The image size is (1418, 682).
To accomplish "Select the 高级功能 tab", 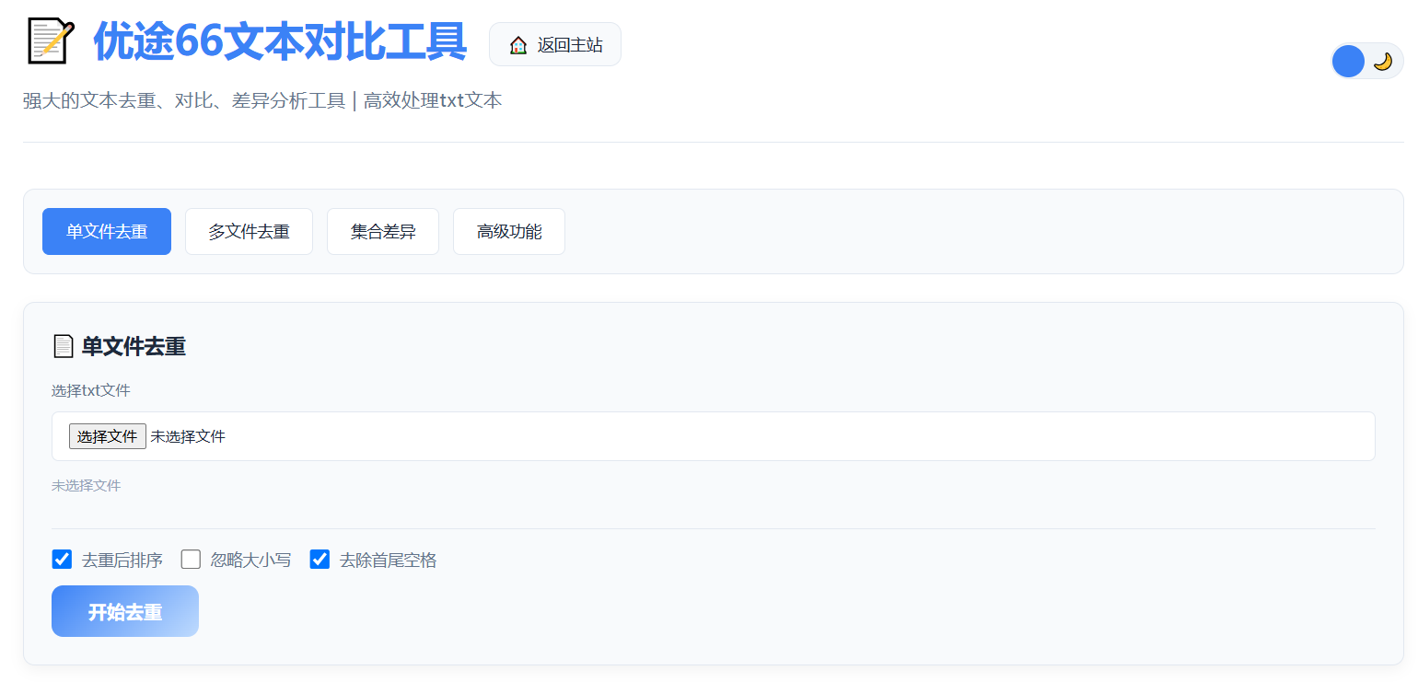I will pyautogui.click(x=509, y=232).
